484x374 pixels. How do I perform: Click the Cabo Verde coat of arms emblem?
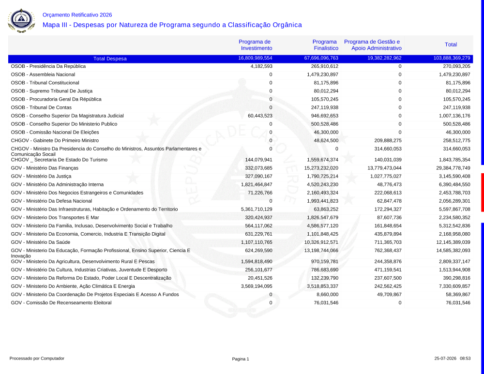click(21, 20)
